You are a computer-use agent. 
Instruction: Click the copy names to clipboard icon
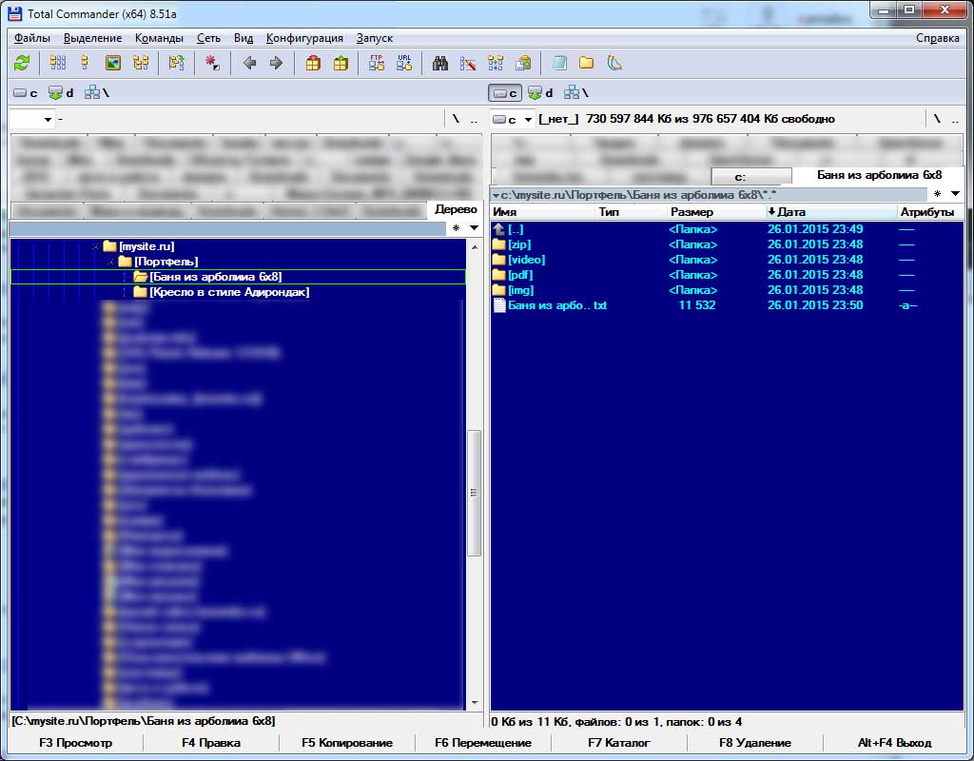[523, 63]
